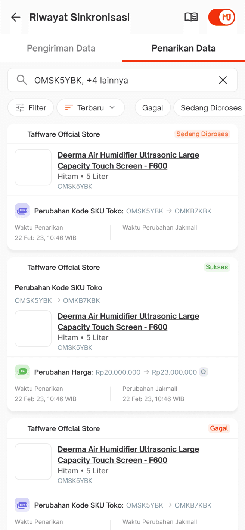The image size is (245, 530).
Task: Focus the search field with OMSK5YBK
Action: [x=122, y=80]
